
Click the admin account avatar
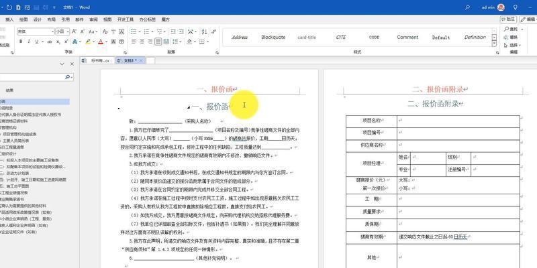501,7
